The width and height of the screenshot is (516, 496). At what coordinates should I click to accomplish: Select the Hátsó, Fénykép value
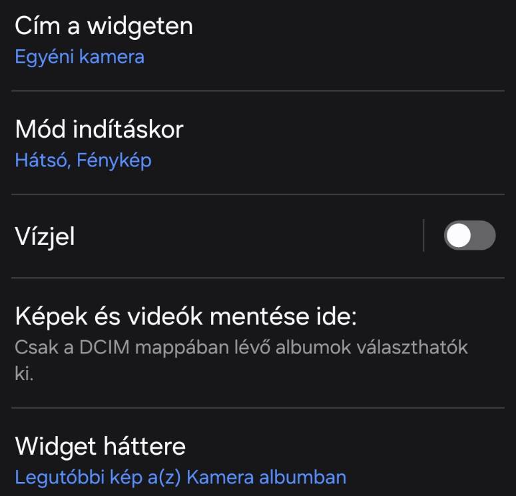pyautogui.click(x=83, y=160)
